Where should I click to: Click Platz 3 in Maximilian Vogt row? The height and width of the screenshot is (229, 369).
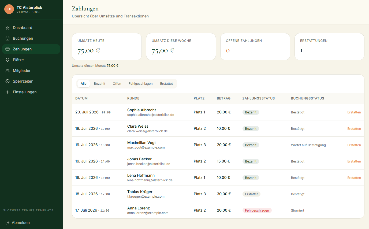pos(200,145)
